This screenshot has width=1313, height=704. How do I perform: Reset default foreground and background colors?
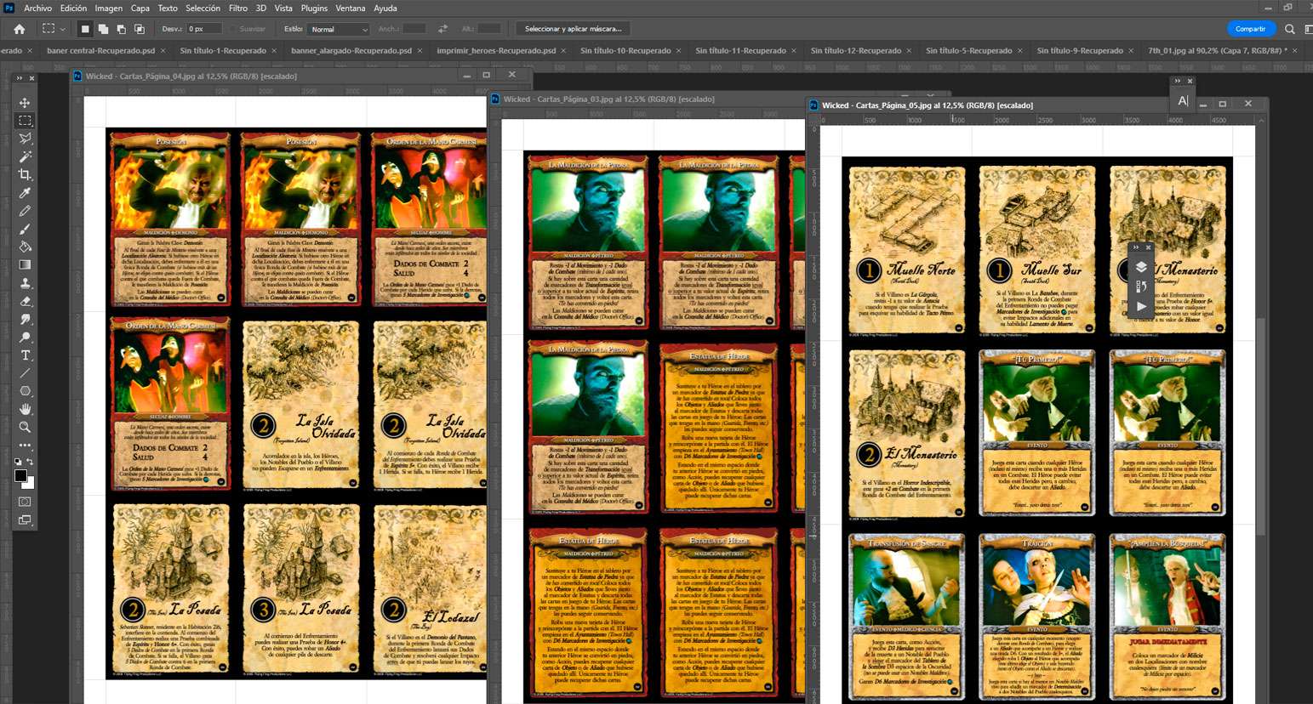coord(18,462)
